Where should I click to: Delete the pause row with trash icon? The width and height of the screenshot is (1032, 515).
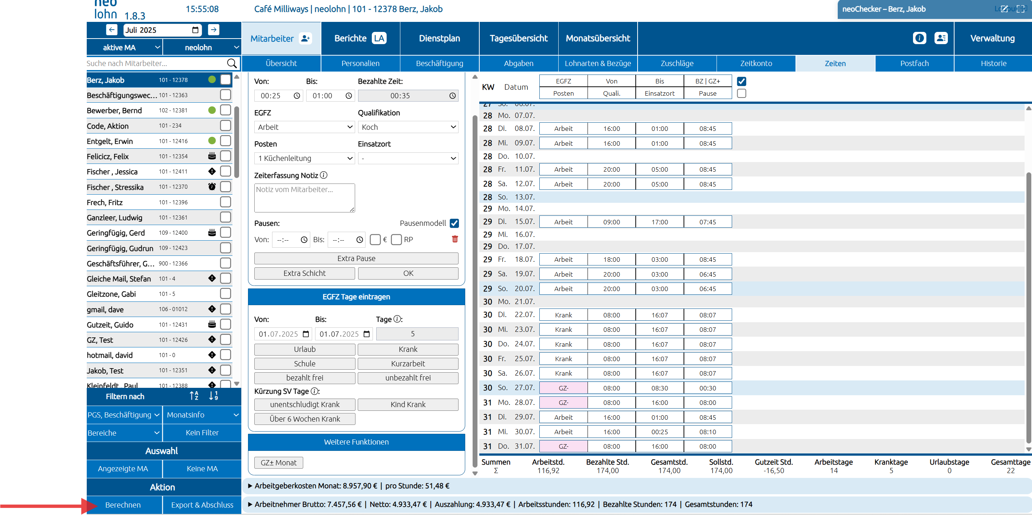455,239
